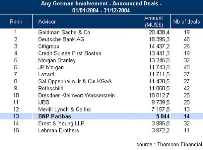Click Deutsche Bank AG advisor name
Screen dimensions: 203x150
click(x=61, y=39)
